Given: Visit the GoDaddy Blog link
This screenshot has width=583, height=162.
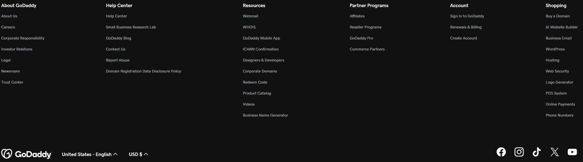Looking at the screenshot, I should (118, 38).
